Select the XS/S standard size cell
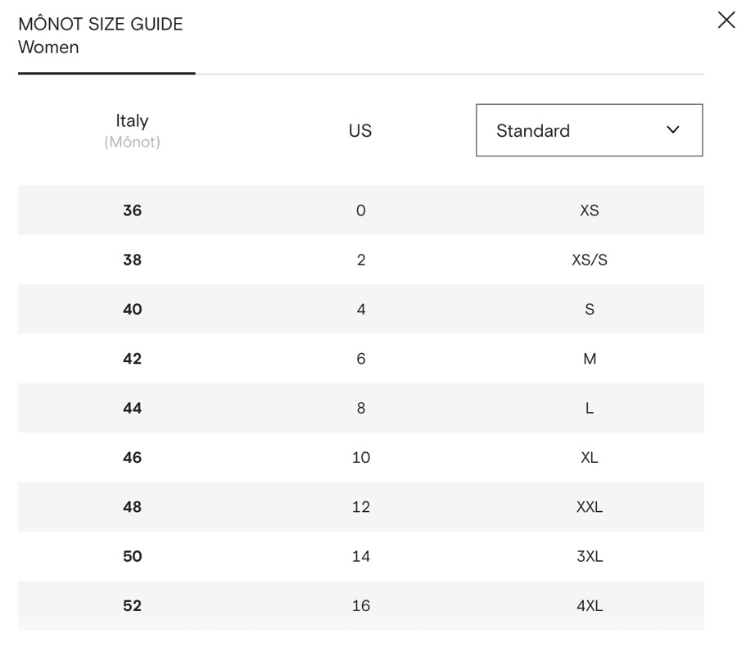737x652 pixels. click(x=589, y=260)
